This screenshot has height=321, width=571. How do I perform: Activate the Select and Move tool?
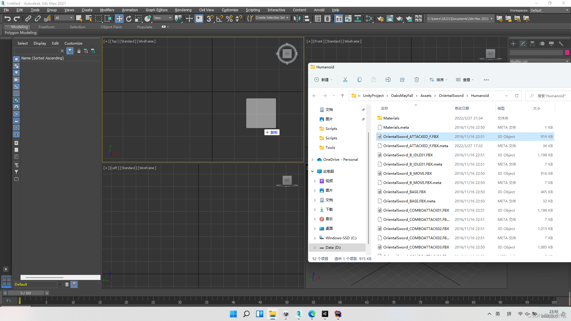(x=119, y=18)
